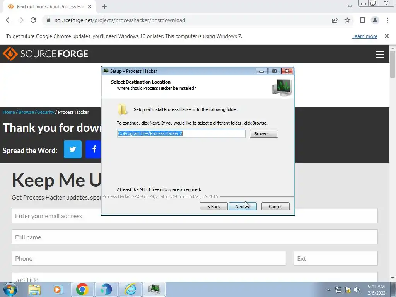
Task: Click the Phone field
Action: pyautogui.click(x=149, y=258)
